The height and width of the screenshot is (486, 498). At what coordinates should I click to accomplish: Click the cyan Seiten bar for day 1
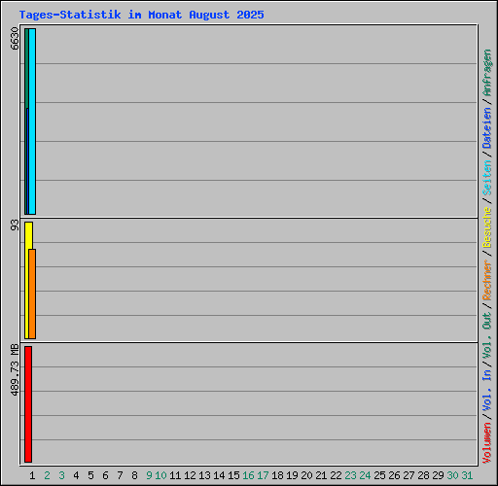pos(32,121)
